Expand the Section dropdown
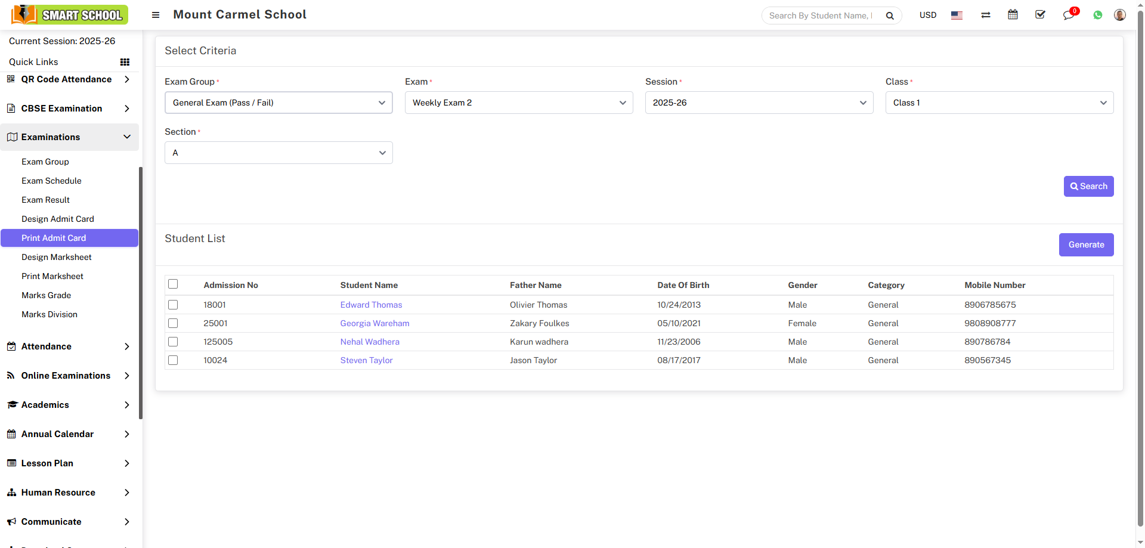This screenshot has width=1145, height=548. (278, 153)
